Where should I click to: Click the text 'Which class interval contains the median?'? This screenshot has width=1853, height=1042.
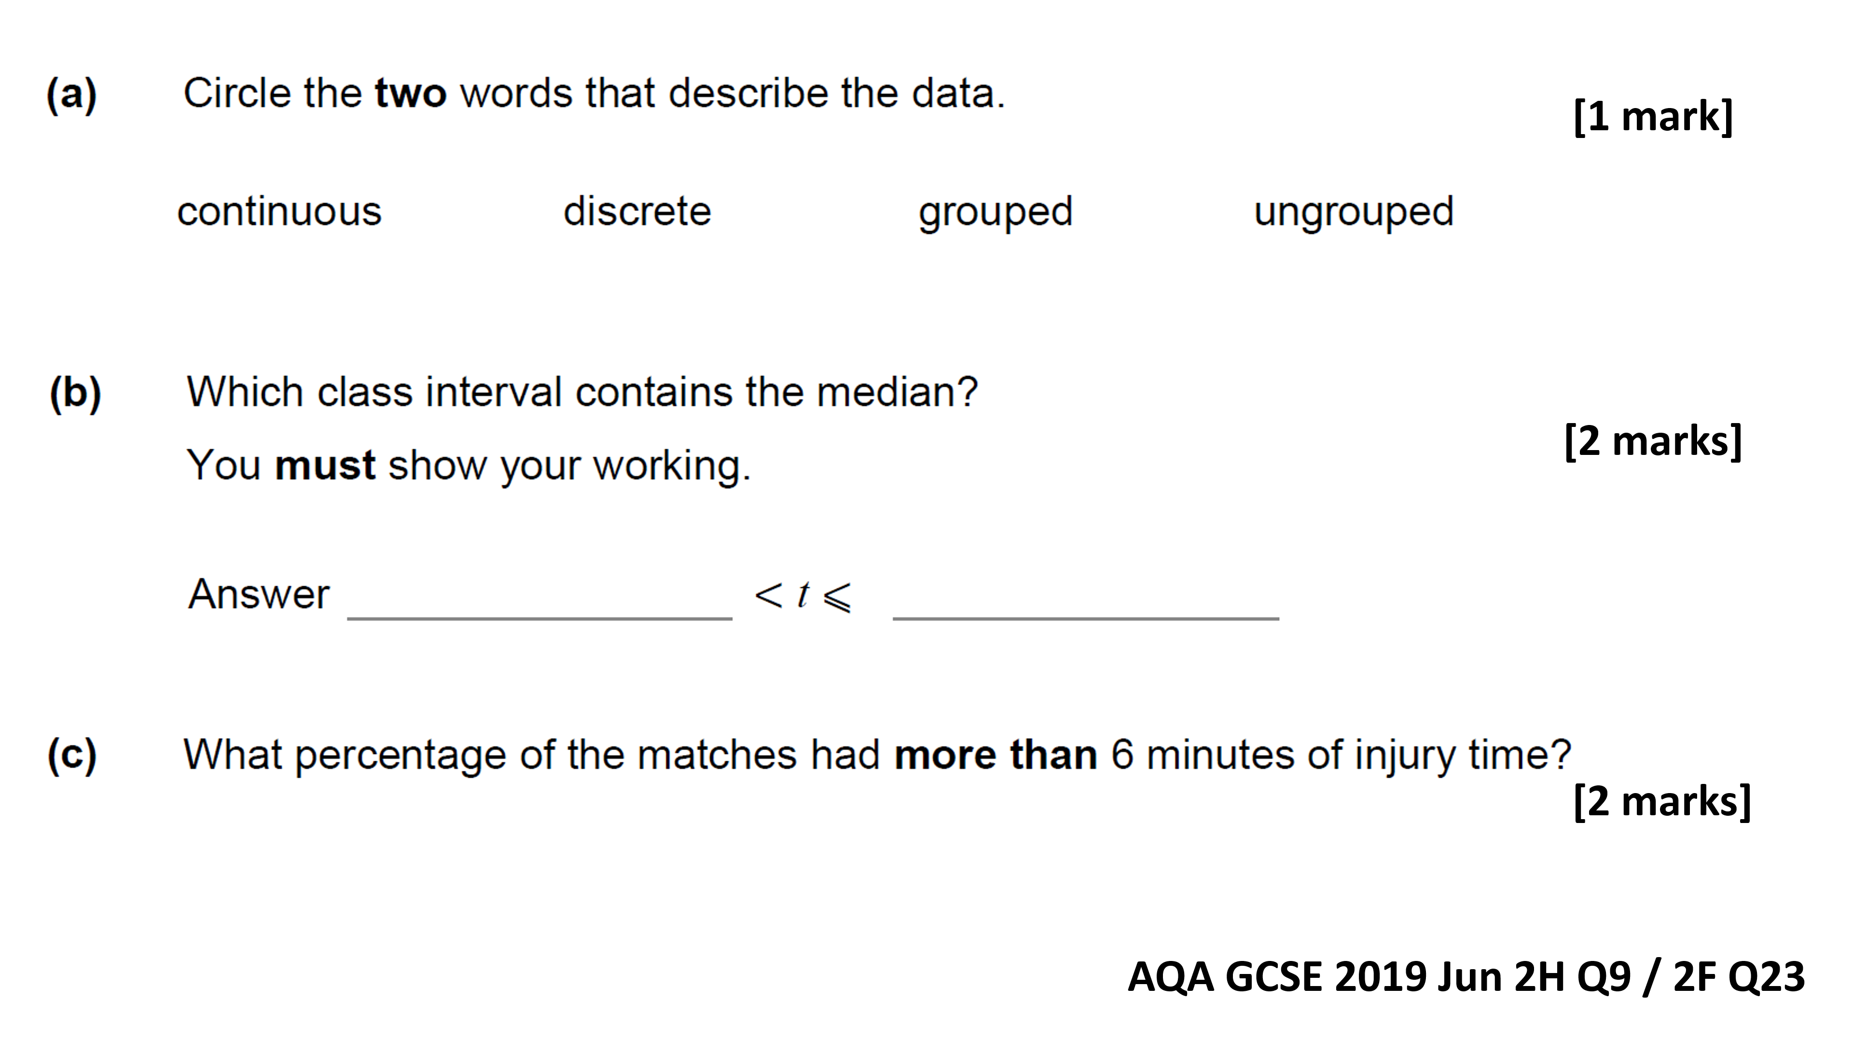[x=582, y=393]
